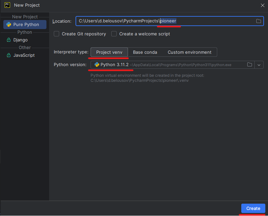Select the Project venv interpreter option
Image resolution: width=268 pixels, height=216 pixels.
(109, 52)
